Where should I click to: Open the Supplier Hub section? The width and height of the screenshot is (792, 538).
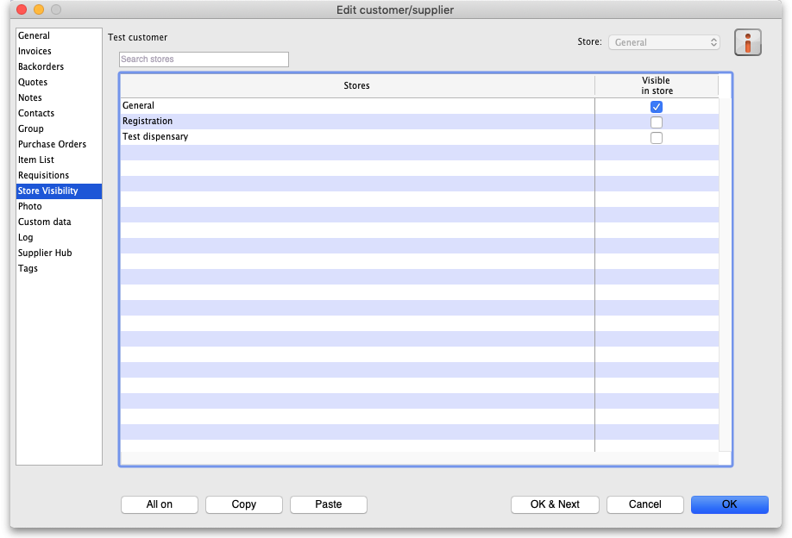(45, 253)
